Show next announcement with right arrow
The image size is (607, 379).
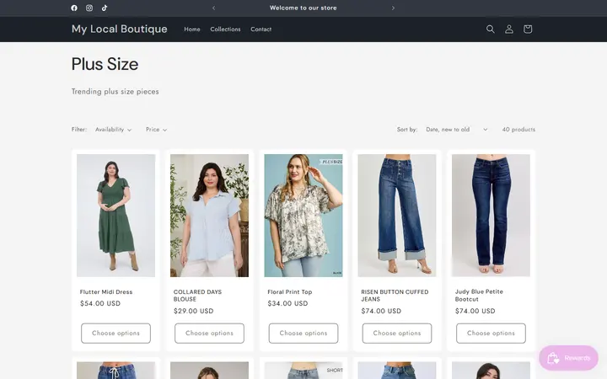point(393,8)
